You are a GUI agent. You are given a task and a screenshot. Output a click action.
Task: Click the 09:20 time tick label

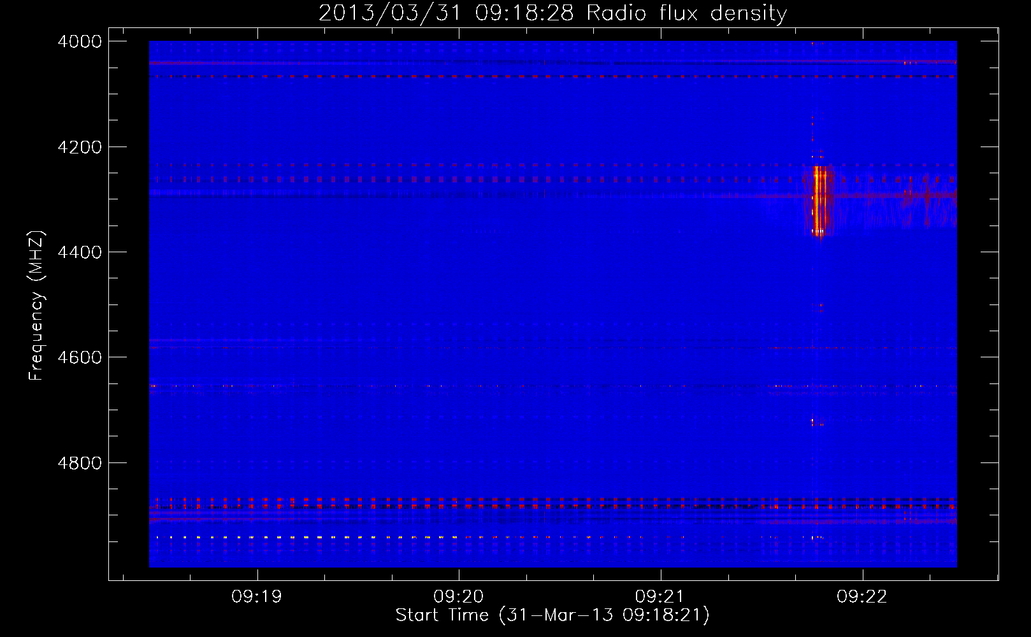(459, 597)
